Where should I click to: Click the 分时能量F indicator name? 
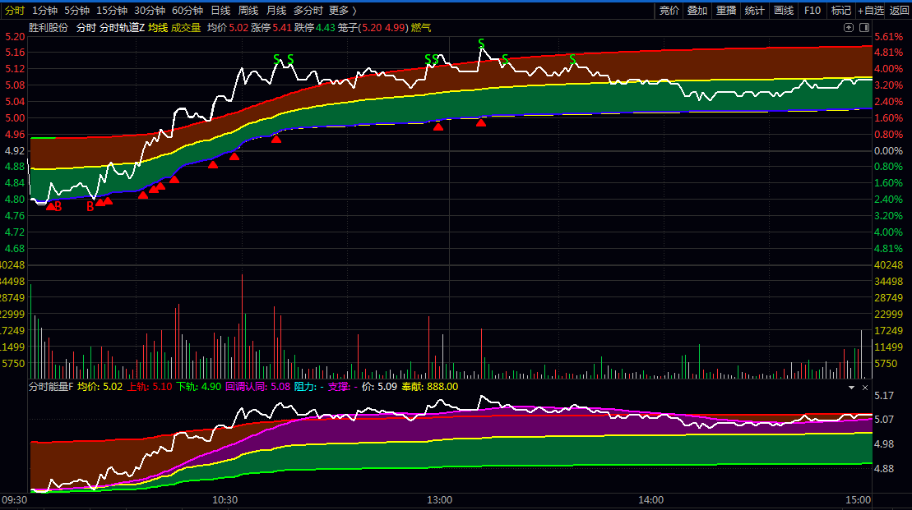tap(51, 387)
